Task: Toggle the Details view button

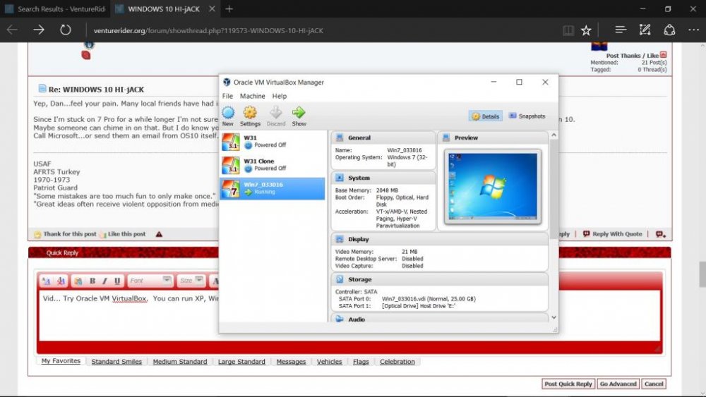Action: tap(486, 116)
